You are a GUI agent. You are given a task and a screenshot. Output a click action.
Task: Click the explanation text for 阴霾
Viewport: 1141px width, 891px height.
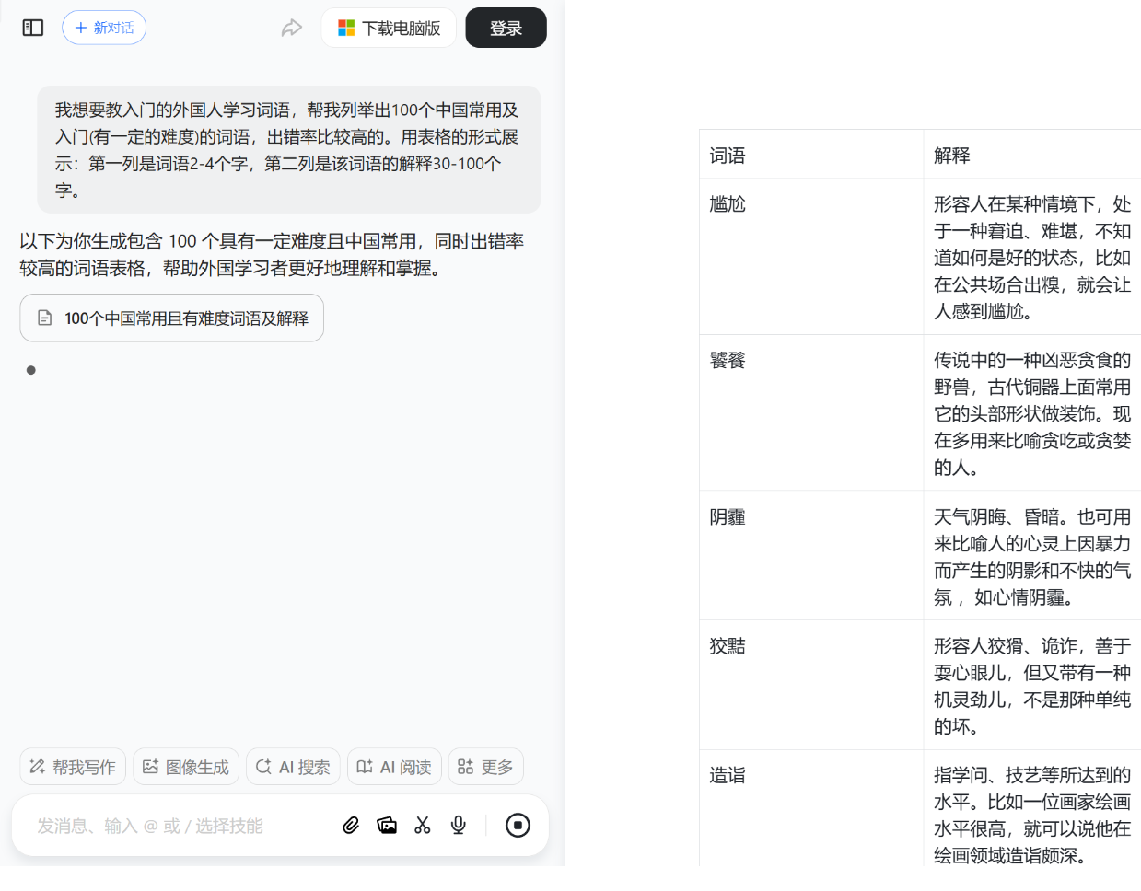pyautogui.click(x=1032, y=557)
